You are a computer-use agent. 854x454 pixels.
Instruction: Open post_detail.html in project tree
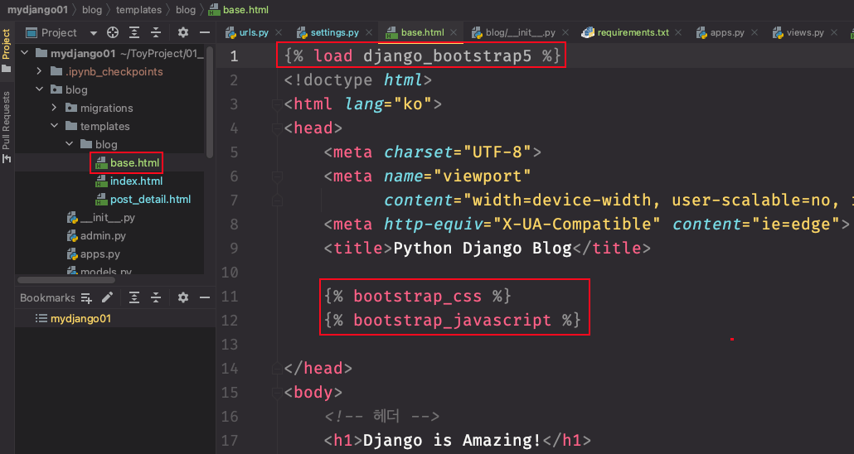coord(150,199)
